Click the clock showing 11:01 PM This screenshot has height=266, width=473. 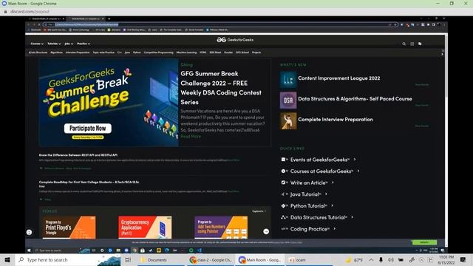[446, 259]
